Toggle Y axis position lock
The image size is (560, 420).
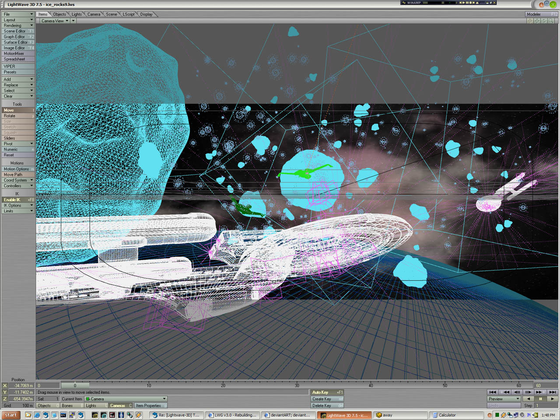click(x=5, y=392)
